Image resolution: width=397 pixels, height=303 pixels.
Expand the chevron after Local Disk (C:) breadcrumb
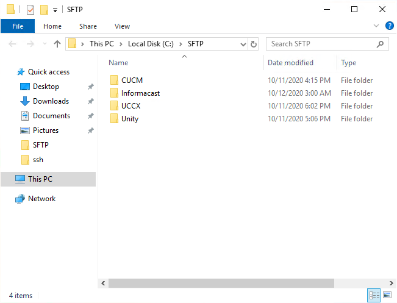pyautogui.click(x=181, y=44)
